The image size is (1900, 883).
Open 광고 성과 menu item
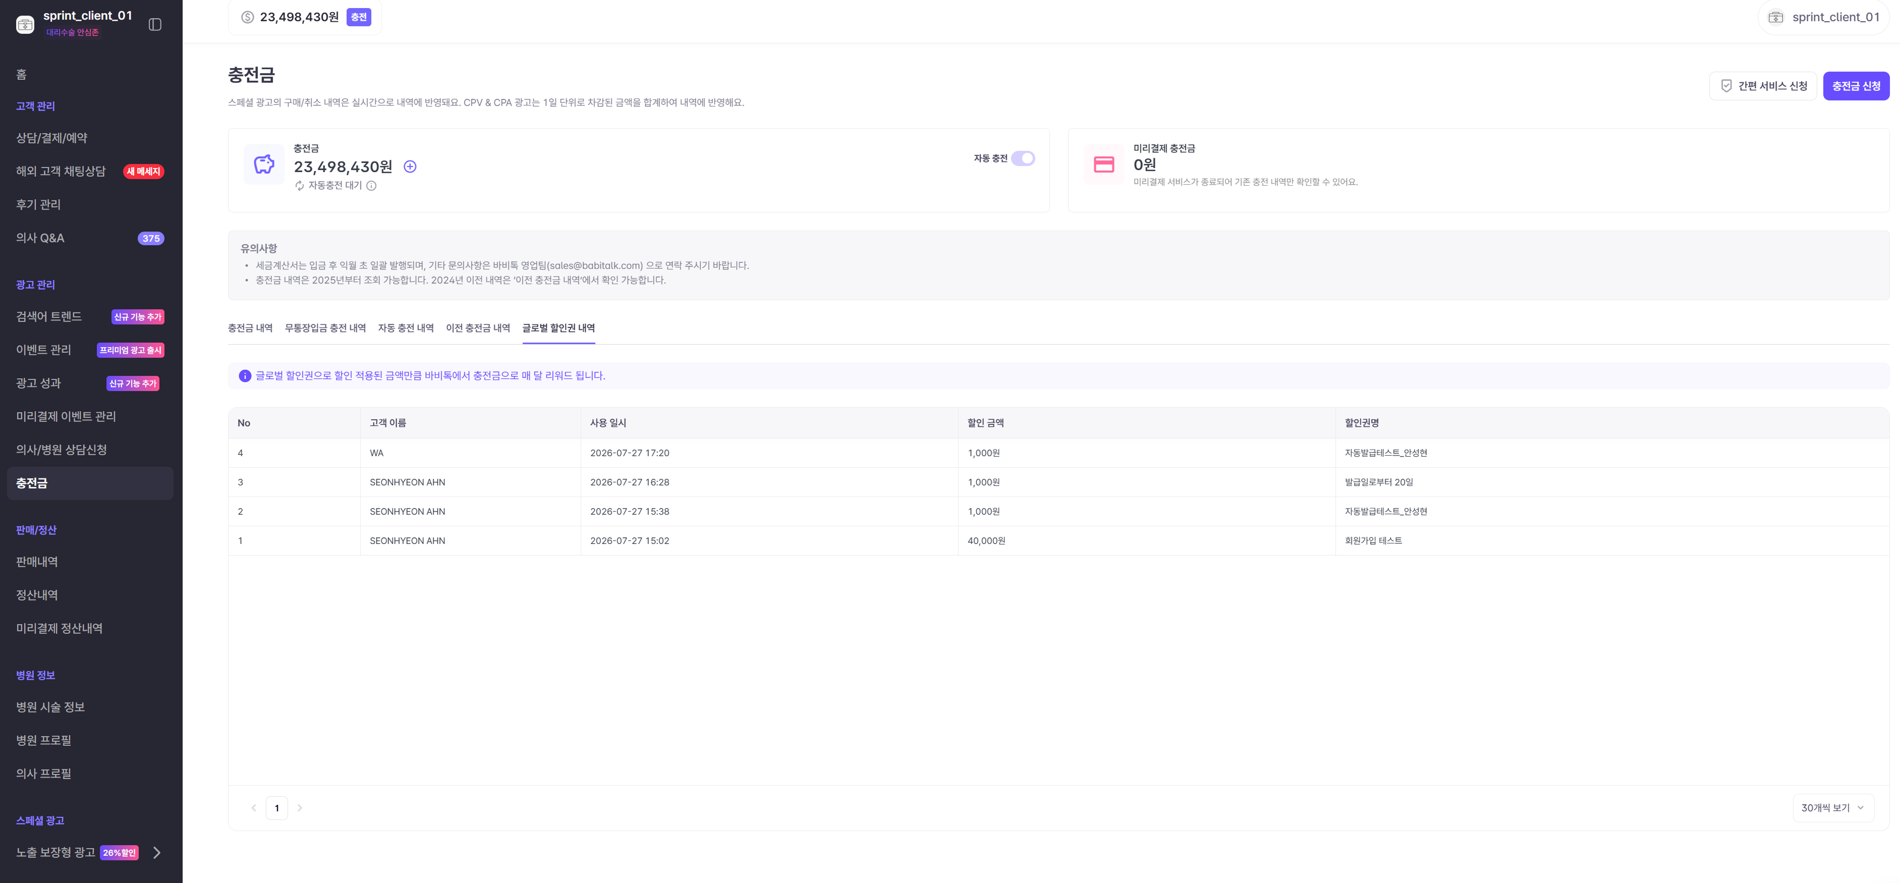[x=90, y=383]
